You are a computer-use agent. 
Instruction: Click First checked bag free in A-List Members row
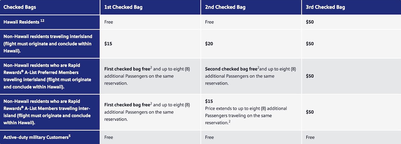127,105
